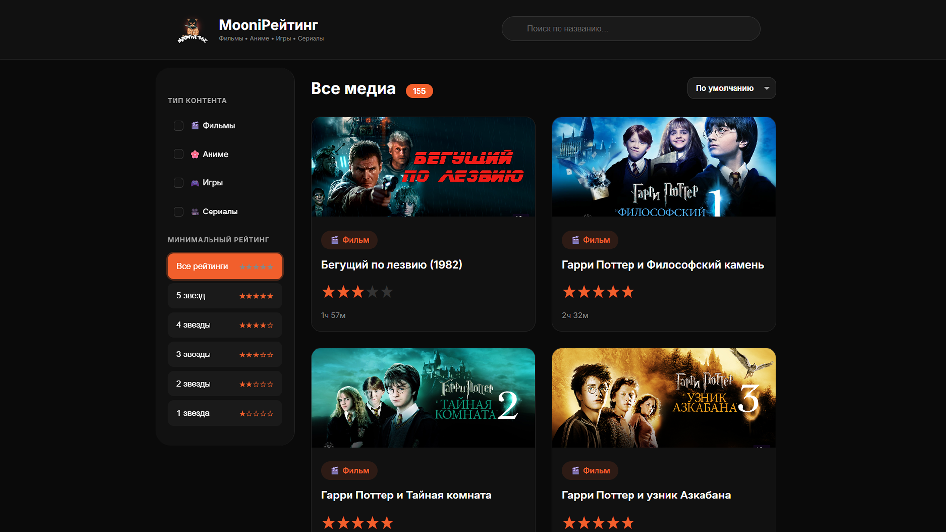Click the MooniРейтинг cat logo icon
Screen dimensions: 946x532
click(192, 30)
